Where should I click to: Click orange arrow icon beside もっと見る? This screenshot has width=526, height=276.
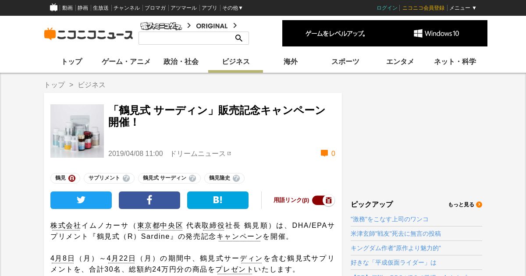pos(479,205)
